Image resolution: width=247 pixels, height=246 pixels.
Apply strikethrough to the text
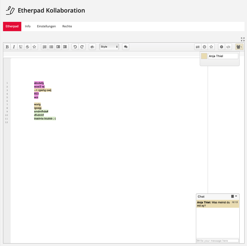tap(27, 47)
